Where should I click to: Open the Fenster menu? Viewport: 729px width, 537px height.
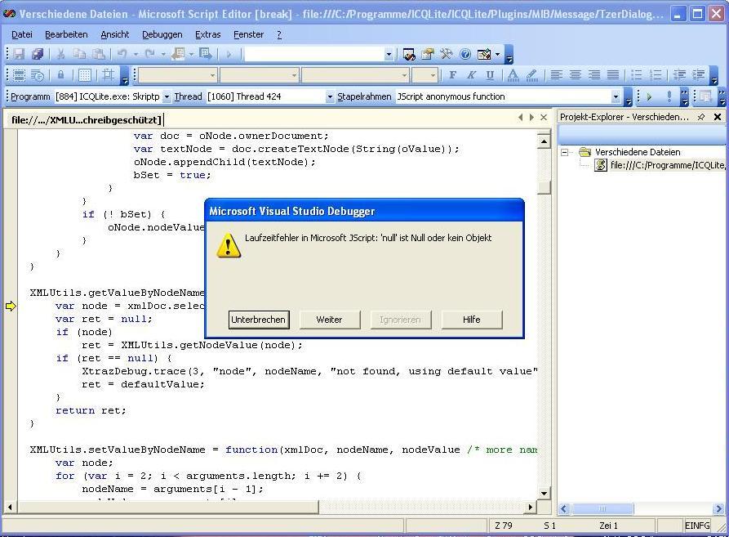pyautogui.click(x=249, y=34)
